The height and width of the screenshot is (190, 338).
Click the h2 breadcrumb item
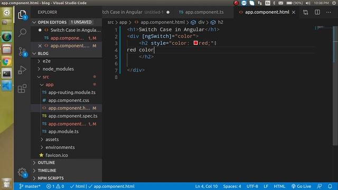tap(218, 22)
